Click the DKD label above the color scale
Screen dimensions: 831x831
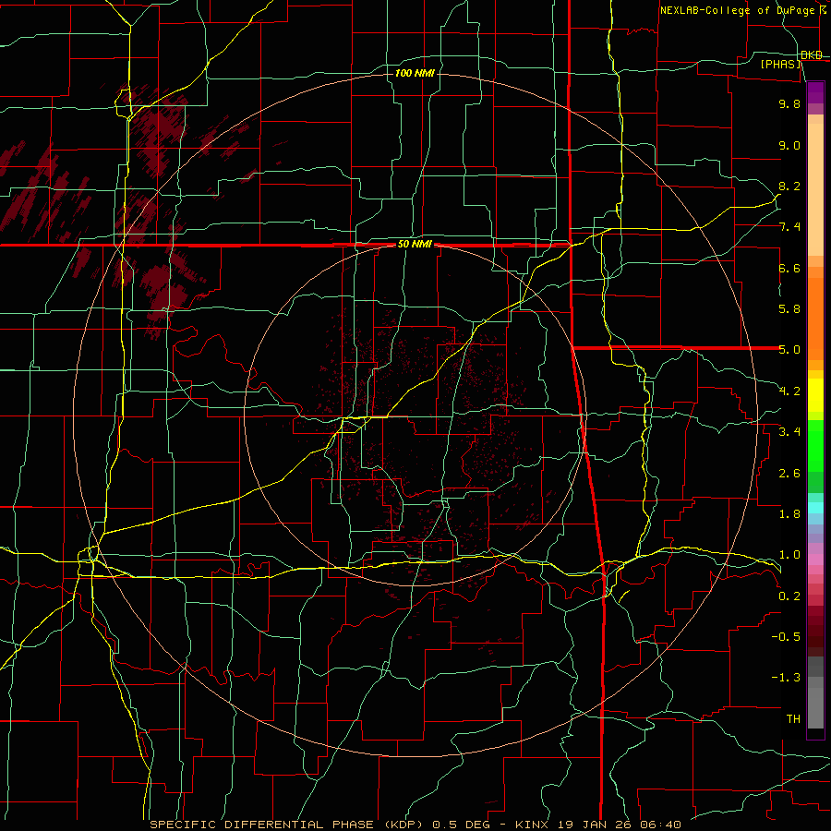click(x=812, y=54)
